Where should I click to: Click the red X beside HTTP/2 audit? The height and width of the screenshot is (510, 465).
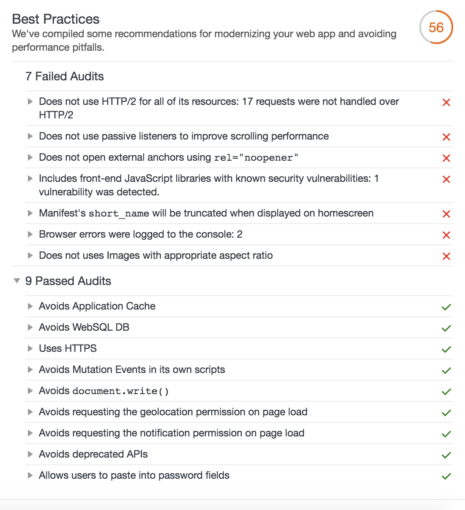click(446, 102)
